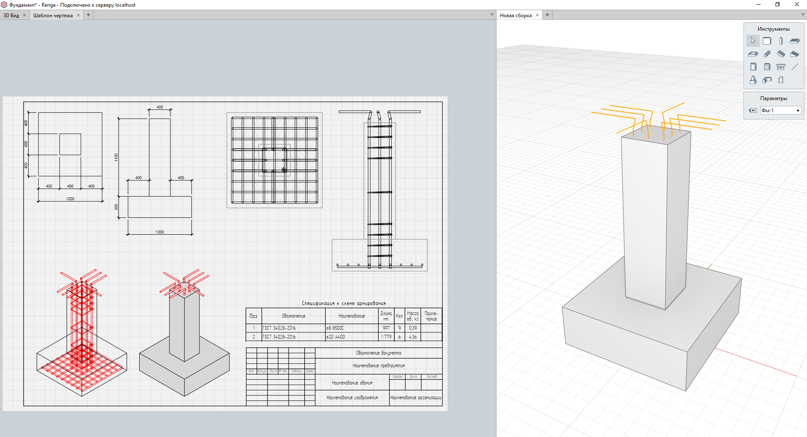807x437 pixels.
Task: Open the Фм-1 mark dropdown
Action: [x=780, y=111]
